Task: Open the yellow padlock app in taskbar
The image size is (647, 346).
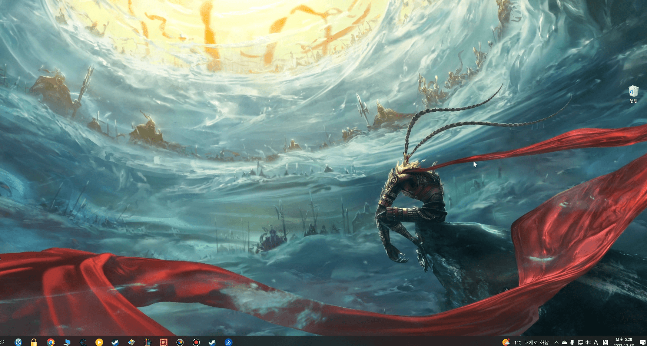Action: tap(34, 342)
